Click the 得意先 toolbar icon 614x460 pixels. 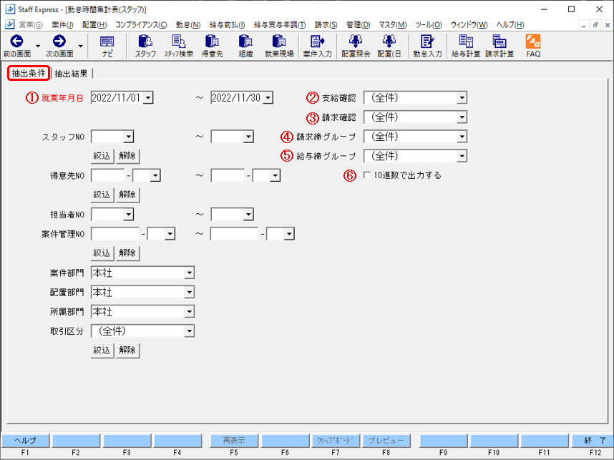point(211,46)
